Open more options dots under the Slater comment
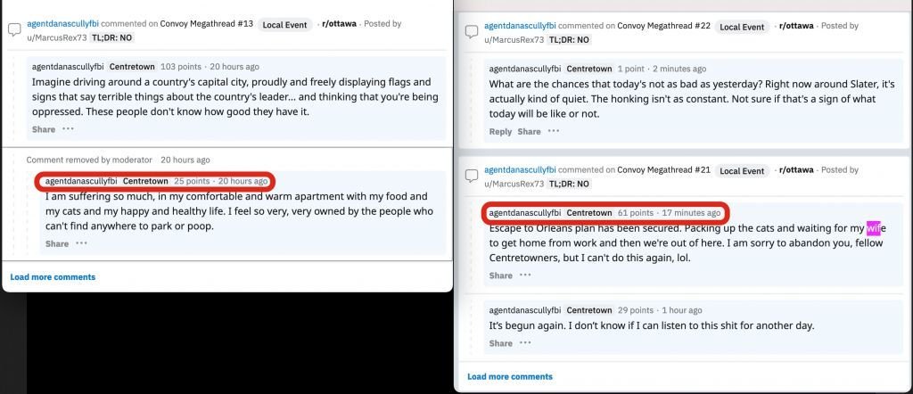Viewport: 913px width, 394px height. coord(554,131)
